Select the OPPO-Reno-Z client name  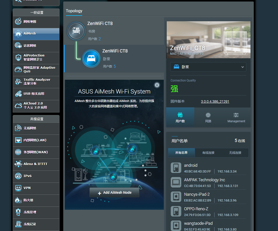tap(196, 209)
